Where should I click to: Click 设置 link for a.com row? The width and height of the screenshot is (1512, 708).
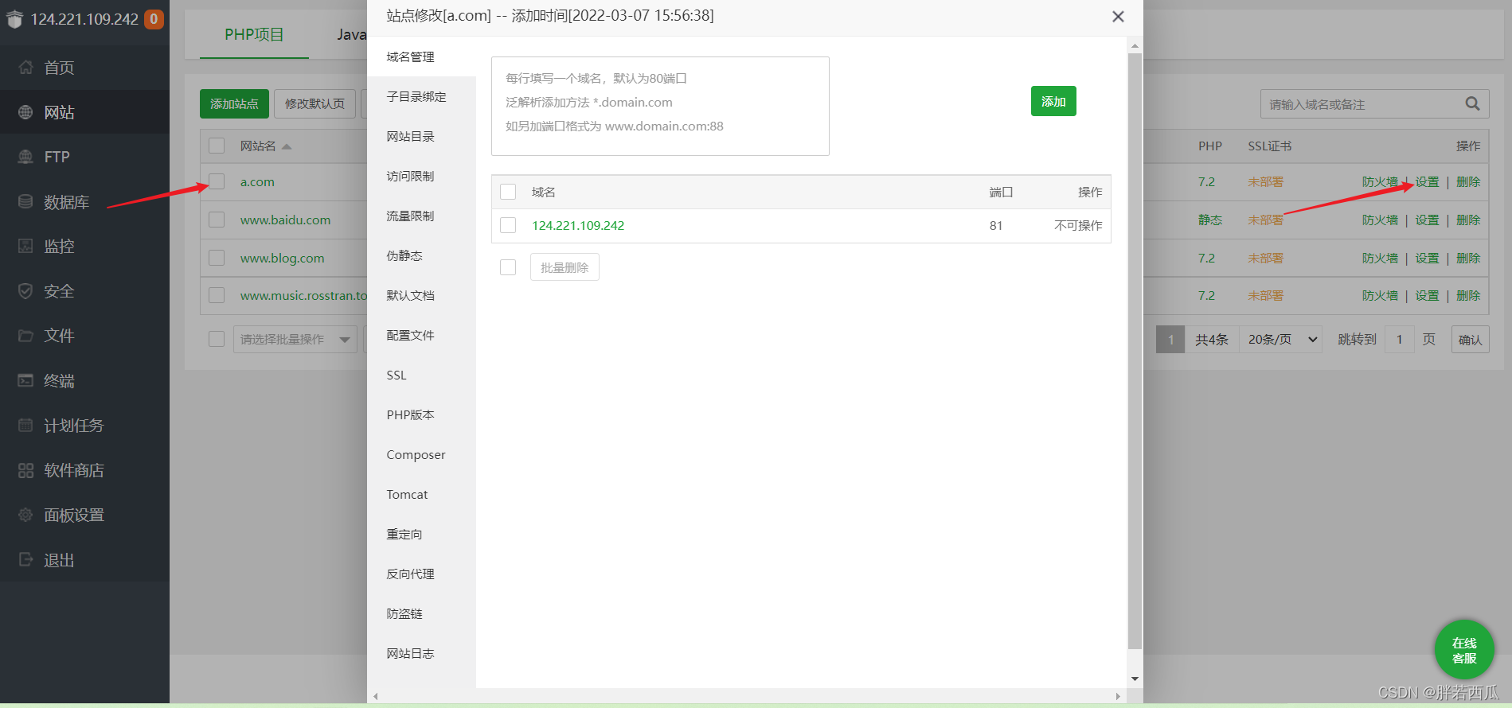(x=1427, y=181)
